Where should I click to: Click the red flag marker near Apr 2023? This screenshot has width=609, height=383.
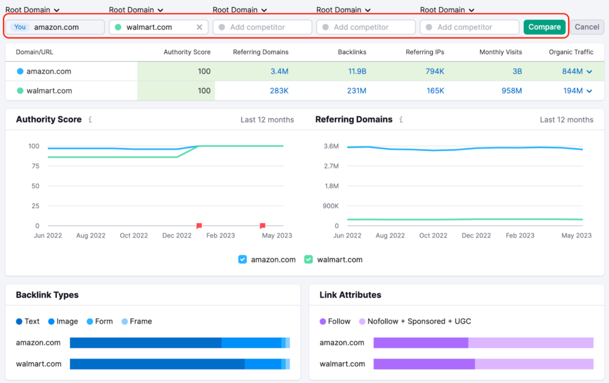pos(262,225)
